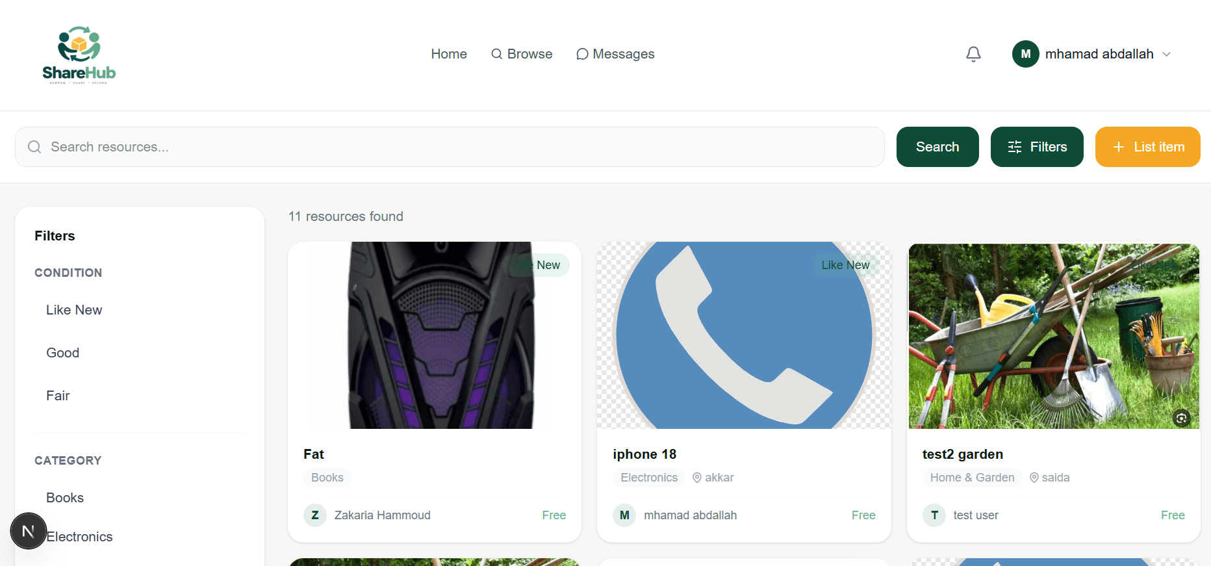Click the Like New badge on iphone 18
Viewport: 1211px width, 566px height.
point(845,265)
